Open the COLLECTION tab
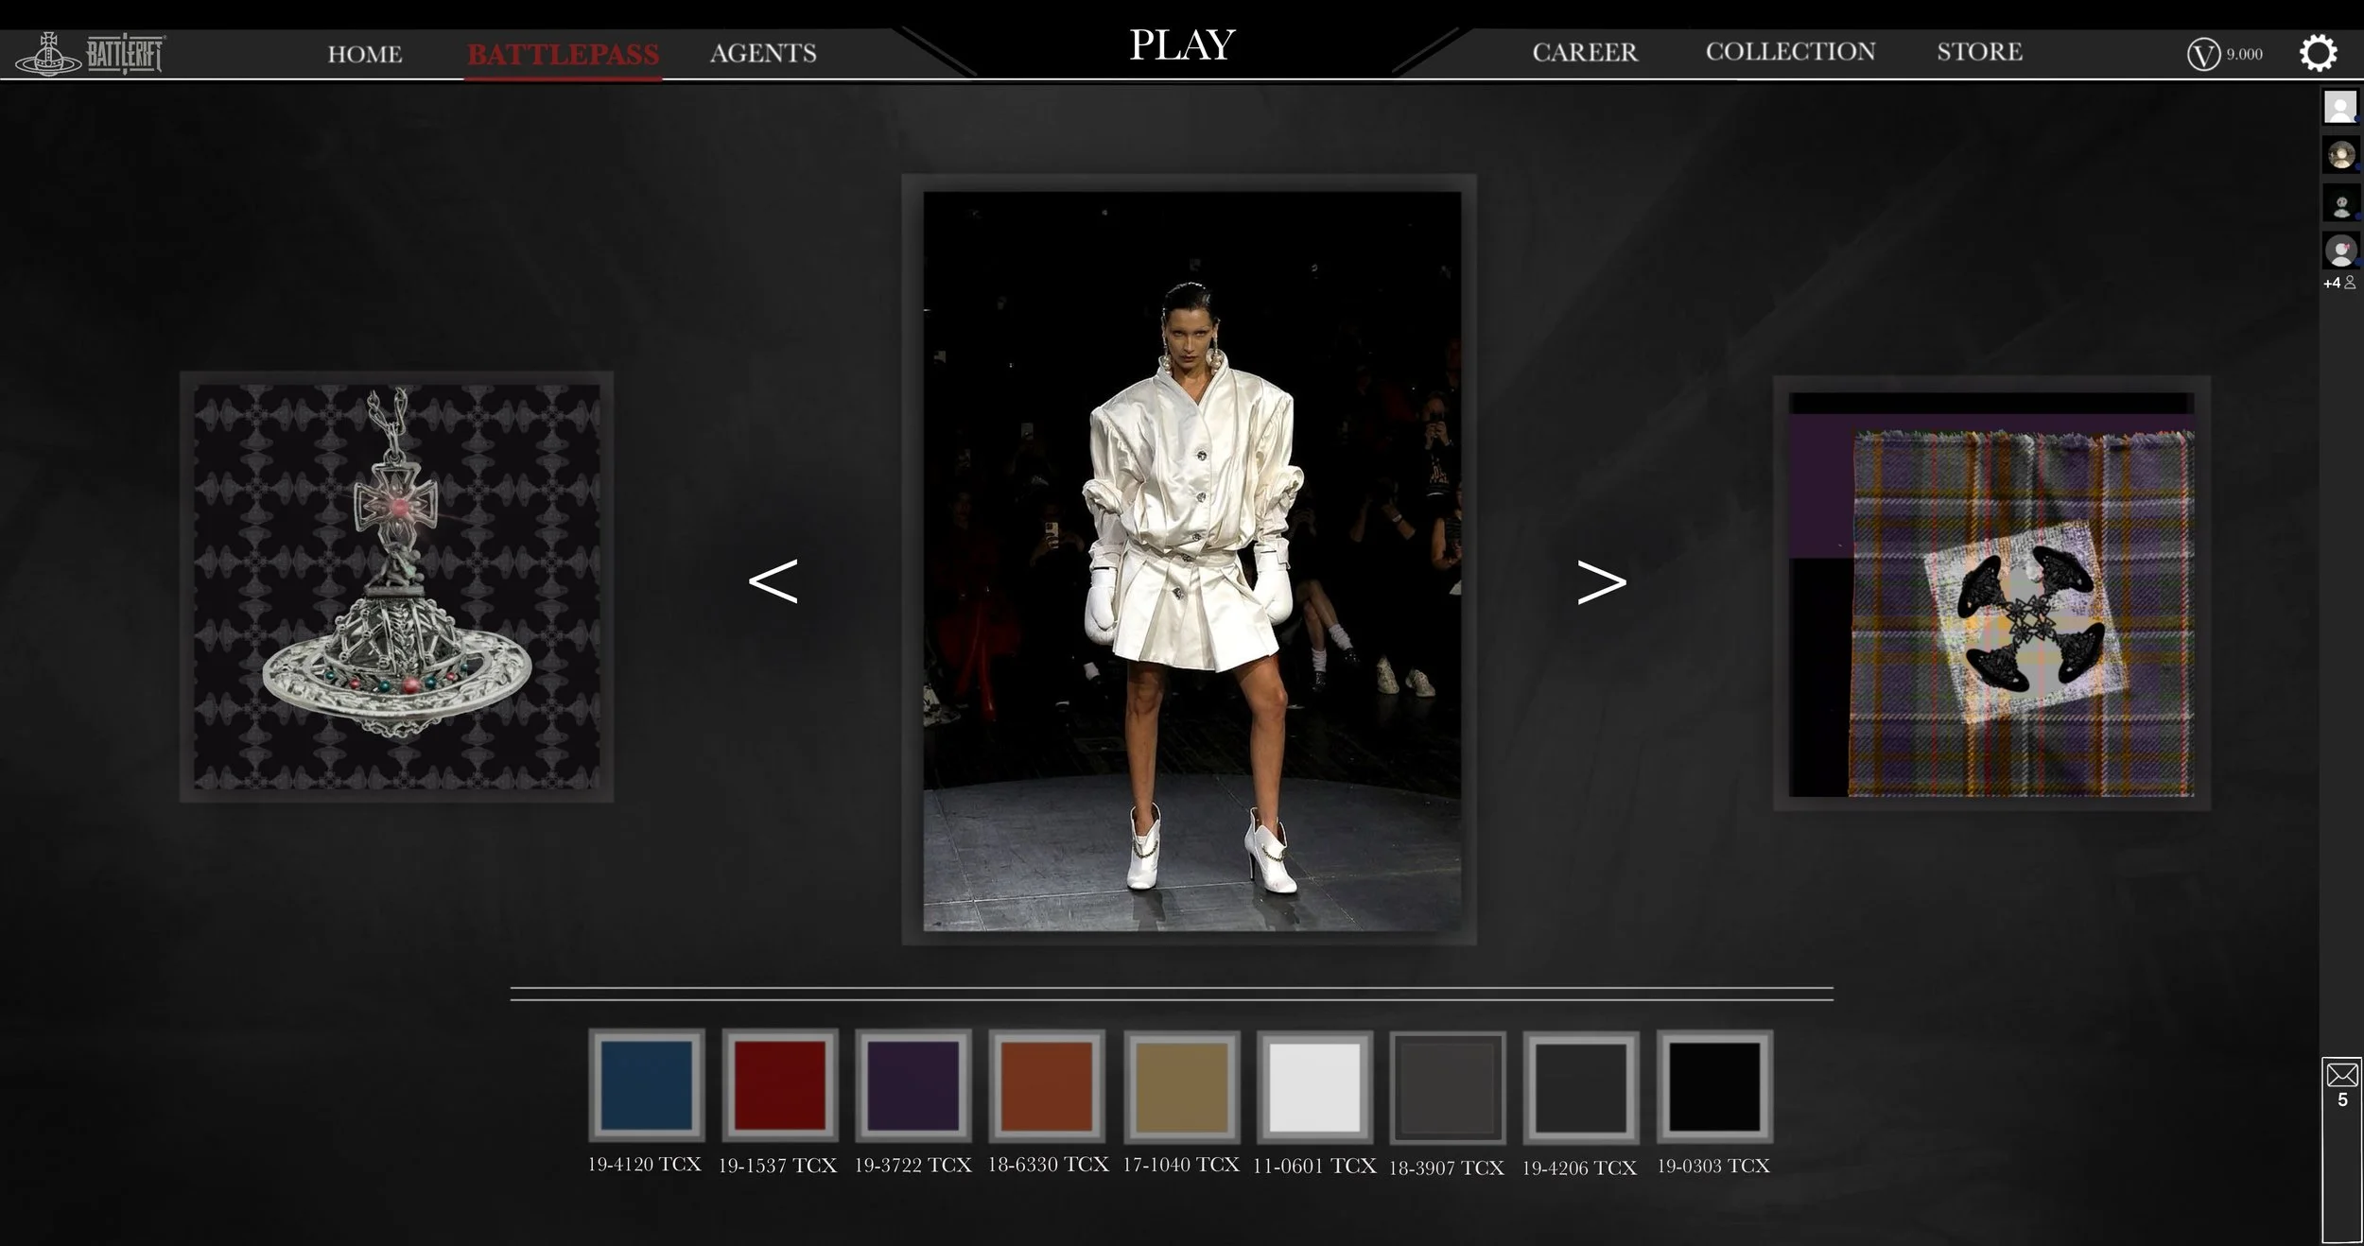2364x1246 pixels. [x=1790, y=51]
